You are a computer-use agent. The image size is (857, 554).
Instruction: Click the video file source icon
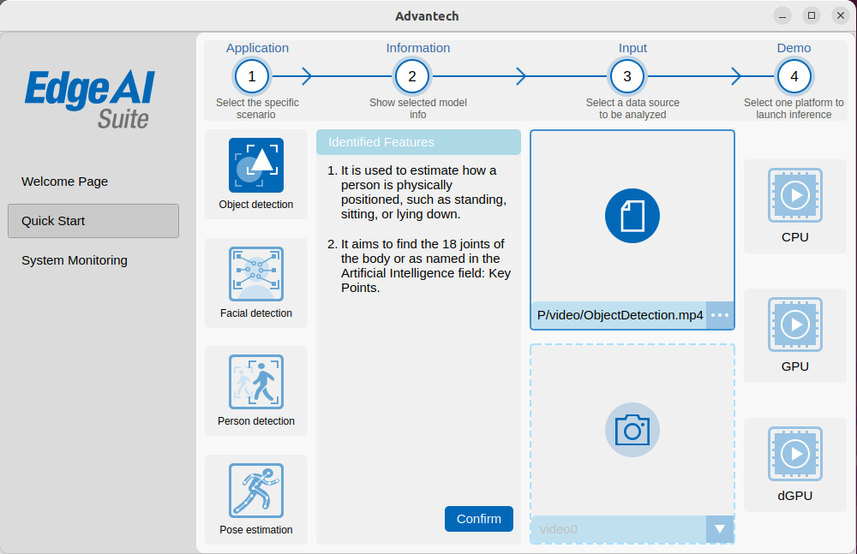click(632, 216)
